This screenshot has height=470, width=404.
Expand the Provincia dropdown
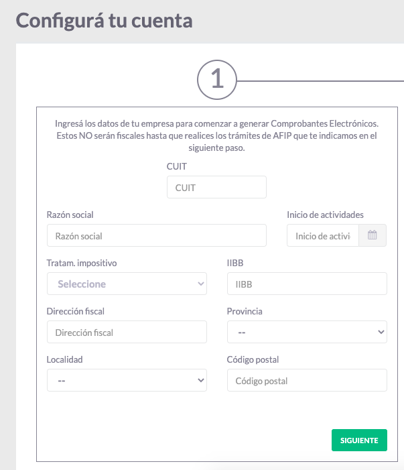307,332
